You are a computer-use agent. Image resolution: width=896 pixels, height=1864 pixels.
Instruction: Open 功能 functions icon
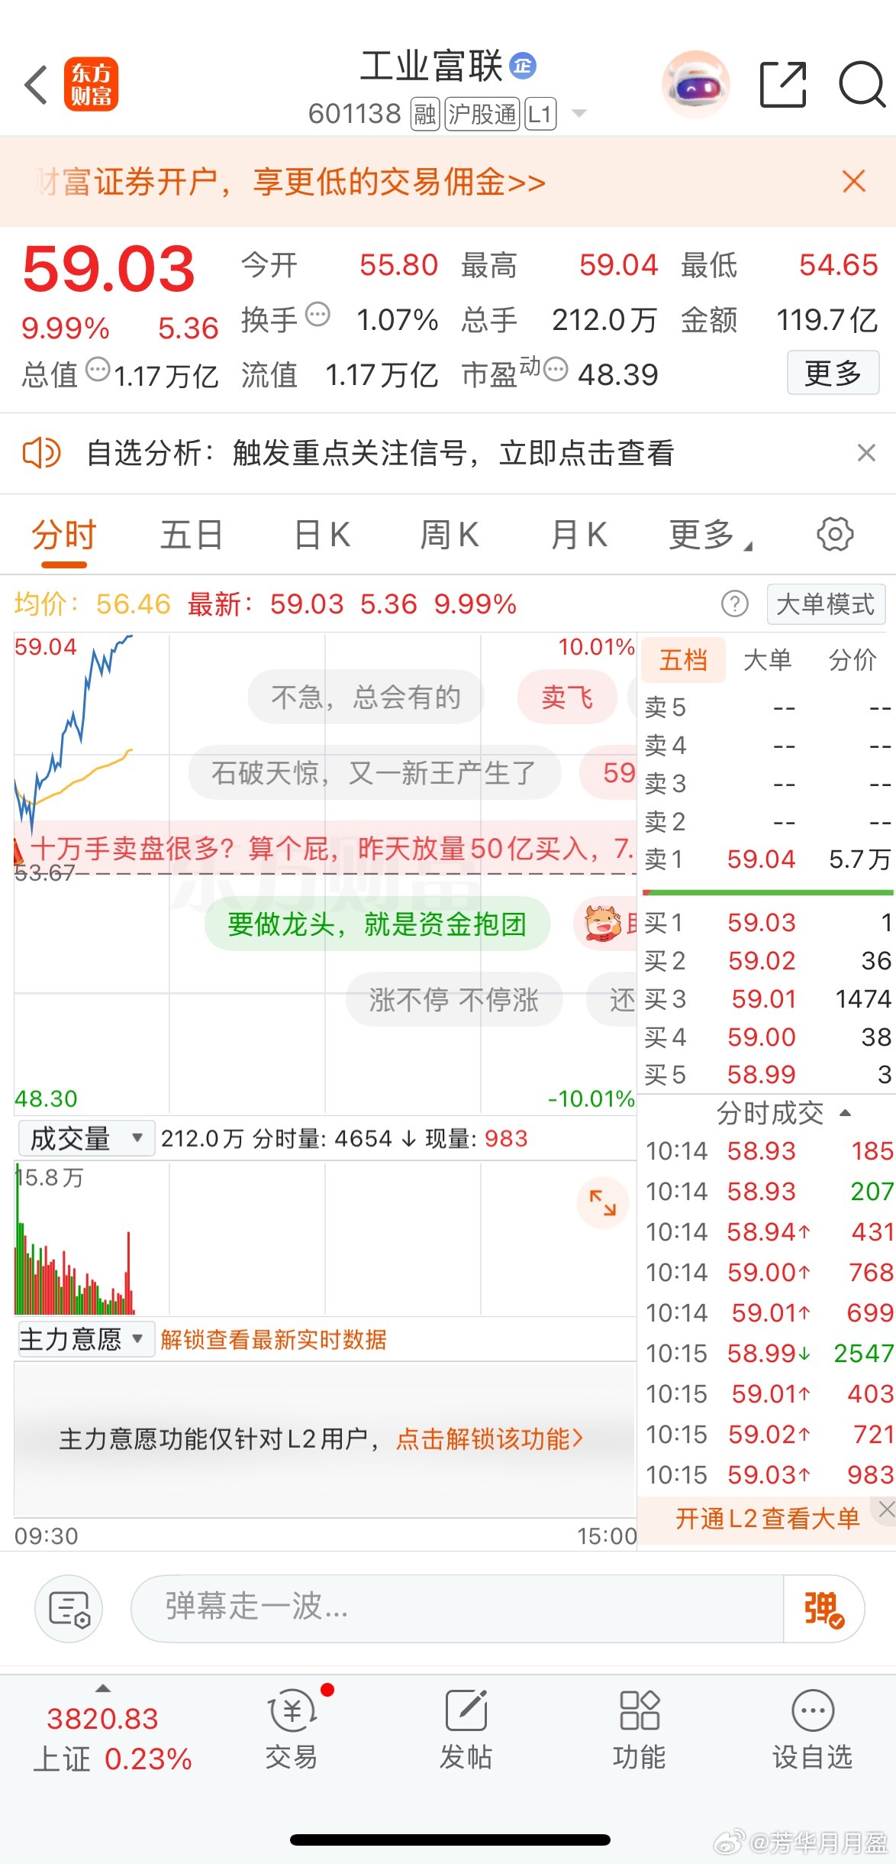pos(640,1730)
